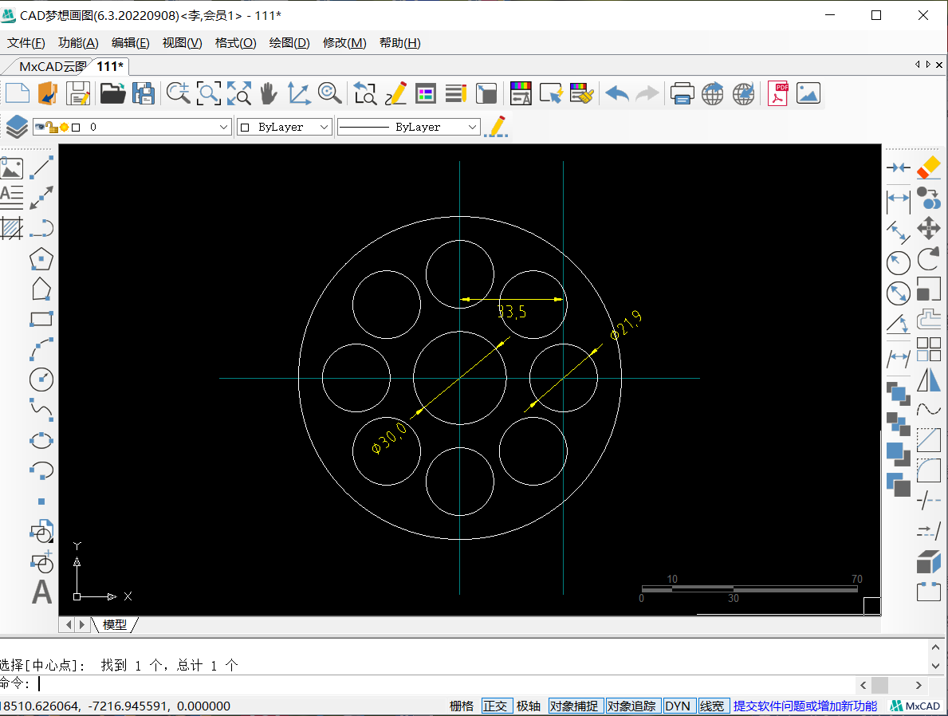The image size is (948, 716).
Task: Select the eraser tool
Action: pos(929,167)
